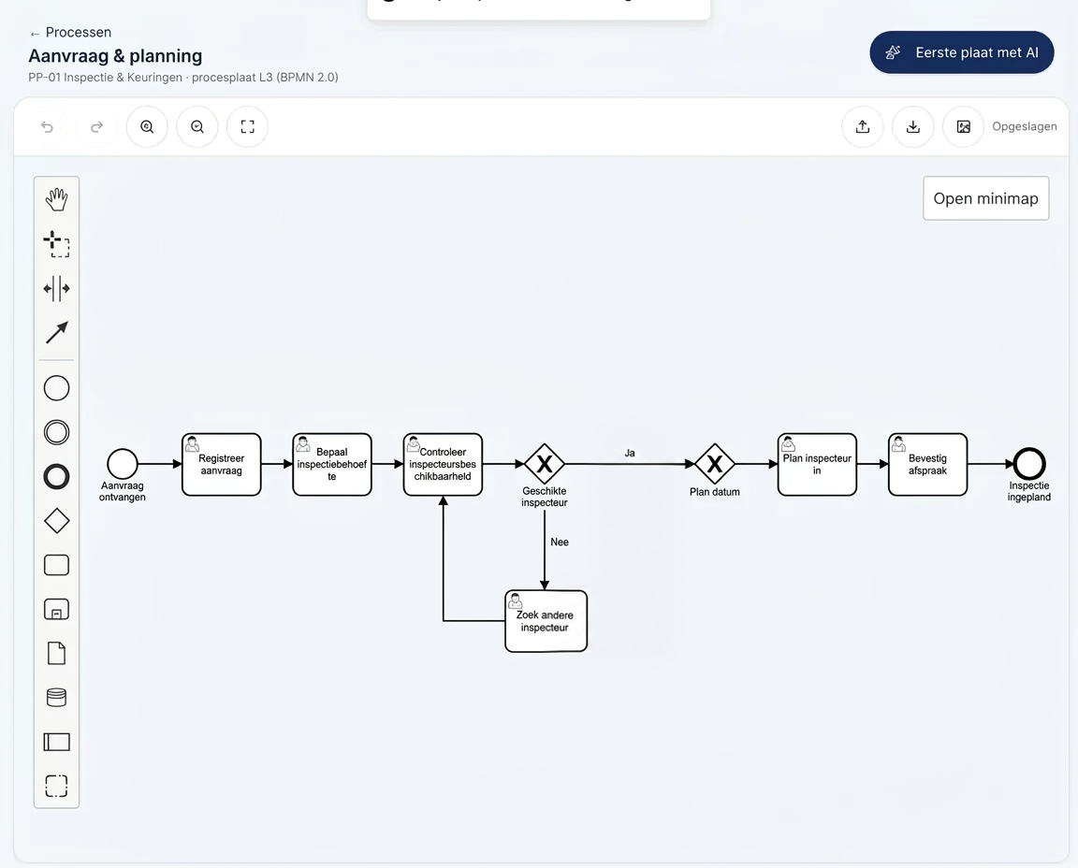Image resolution: width=1078 pixels, height=868 pixels.
Task: Pick the data store cylinder in the palette
Action: (x=56, y=698)
